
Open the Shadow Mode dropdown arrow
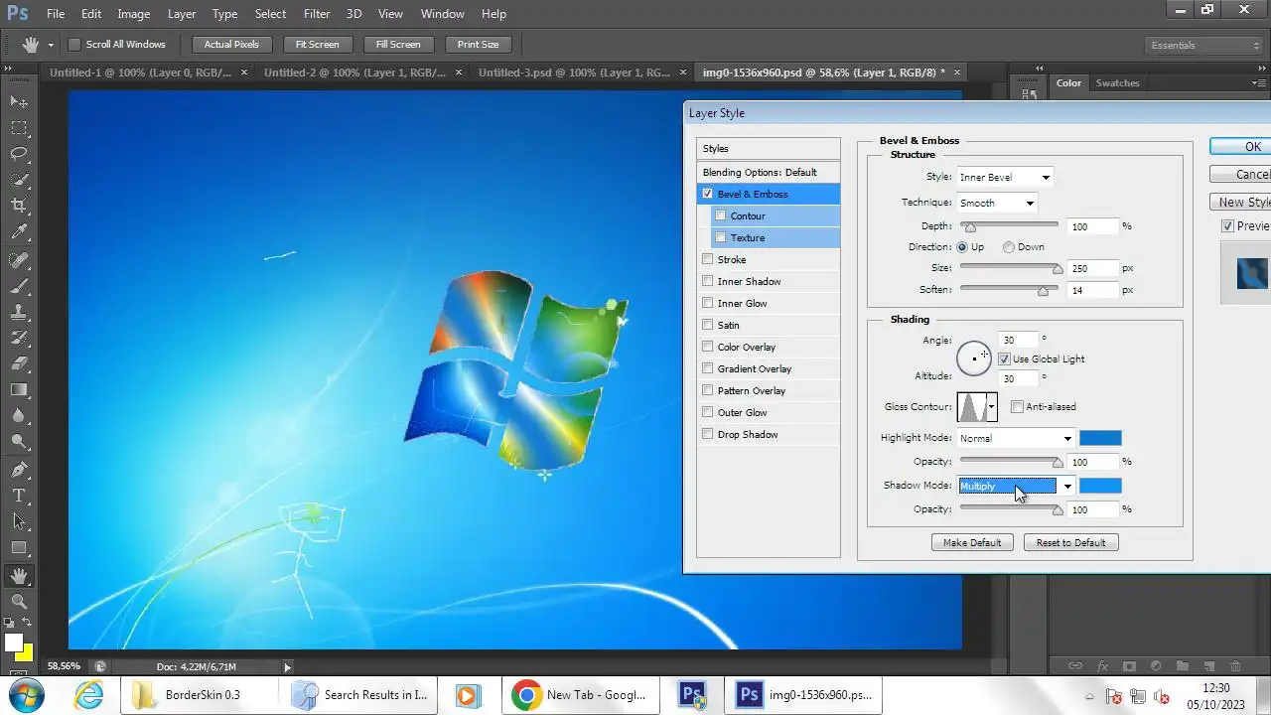click(x=1067, y=486)
